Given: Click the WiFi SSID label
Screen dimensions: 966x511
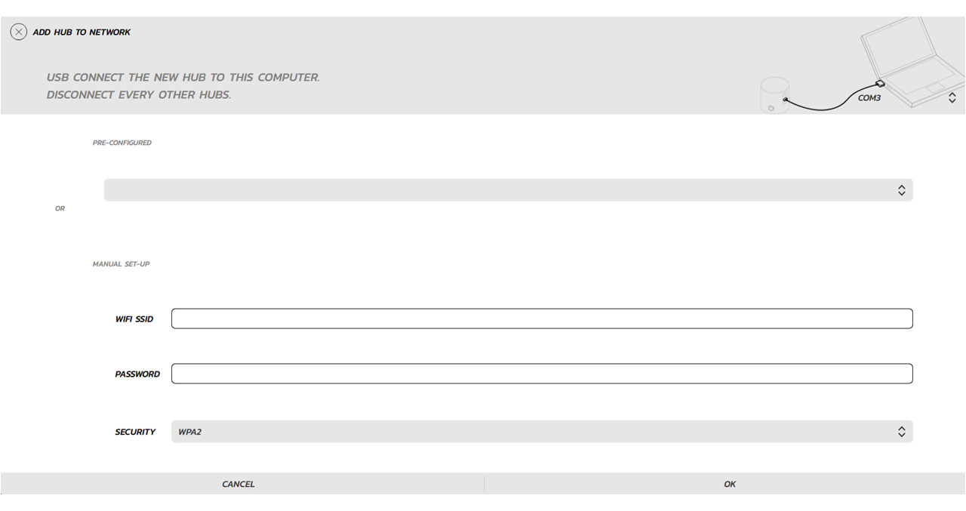Looking at the screenshot, I should (134, 319).
